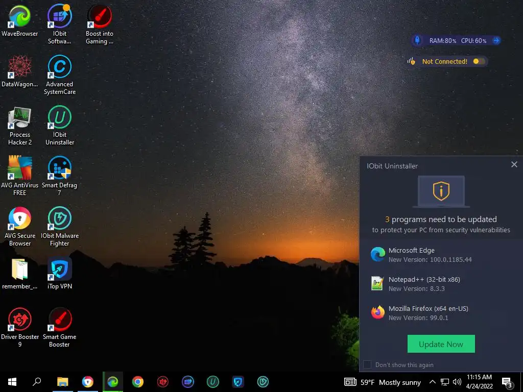Close the IObit Uninstaller notification
523x392 pixels.
point(514,164)
